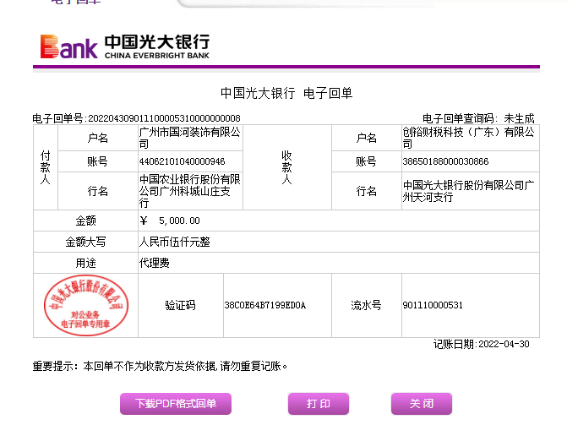Image resolution: width=567 pixels, height=425 pixels.
Task: Select payer name 广州市国河装饰有限公司
Action: tap(190, 138)
